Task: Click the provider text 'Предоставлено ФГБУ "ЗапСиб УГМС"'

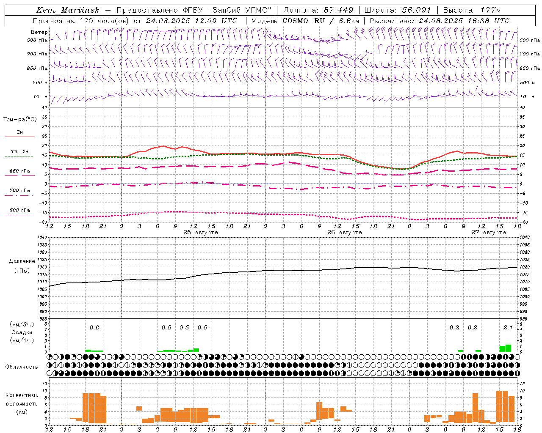Action: [x=194, y=10]
